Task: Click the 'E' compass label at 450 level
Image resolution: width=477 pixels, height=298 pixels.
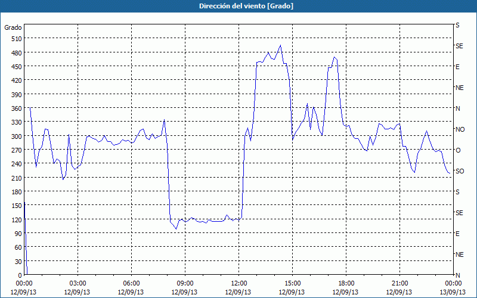Action: tap(457, 67)
